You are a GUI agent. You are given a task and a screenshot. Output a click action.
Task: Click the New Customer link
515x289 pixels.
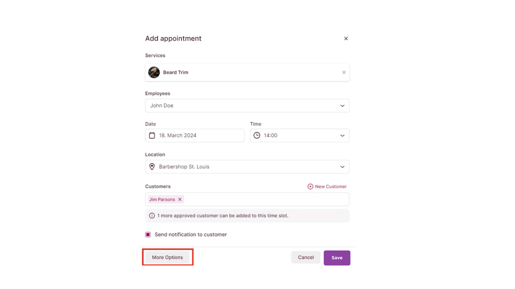pos(330,187)
